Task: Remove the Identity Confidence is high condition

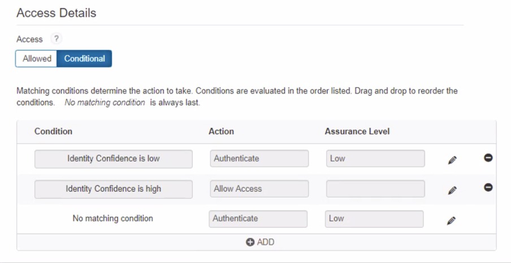Action: [x=488, y=187]
